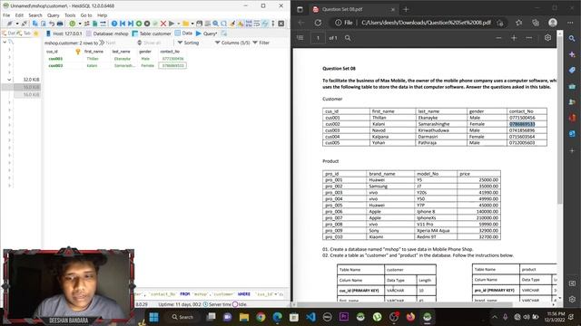Click the Question Set 08.pdf browser tab
581x326 pixels.
coord(354,9)
